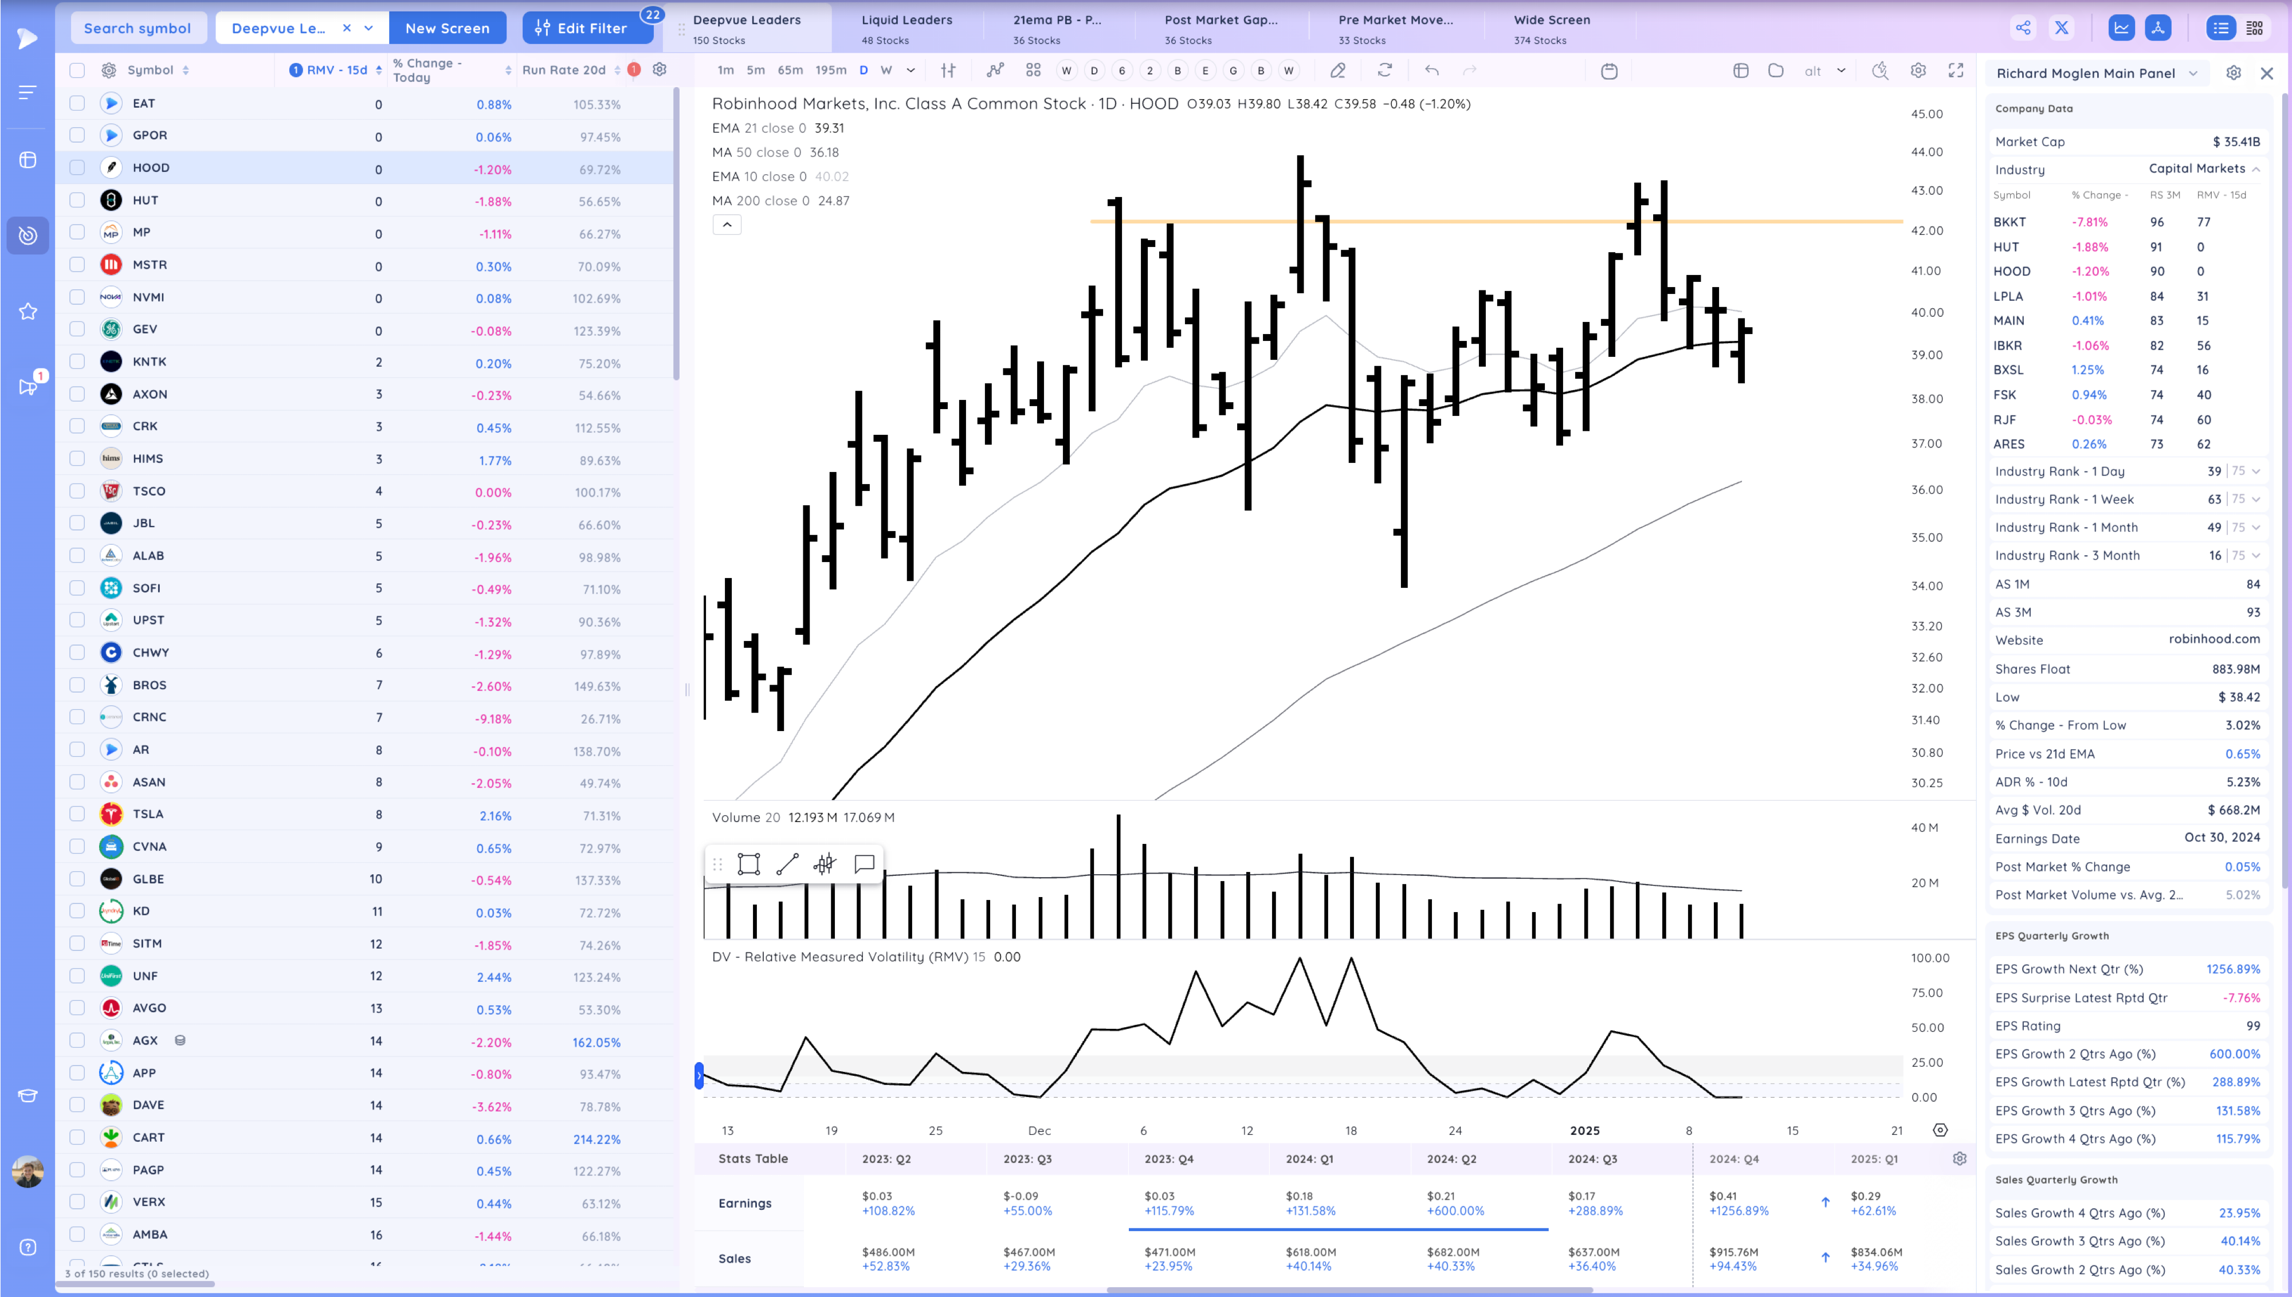Select the rectangle drawing tool

(748, 864)
